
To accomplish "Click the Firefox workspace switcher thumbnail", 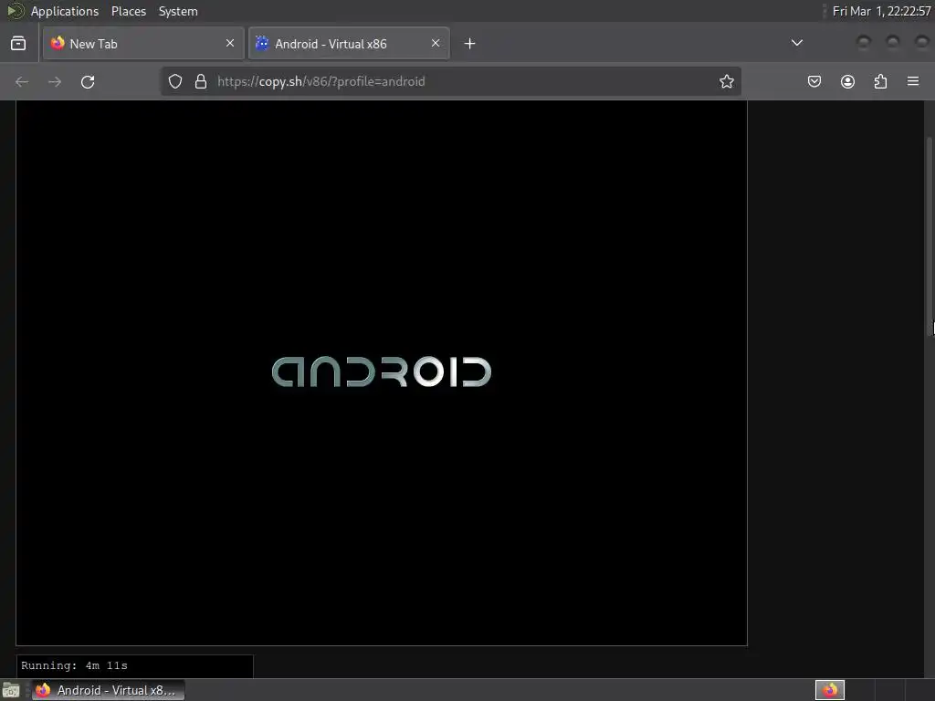I will pos(830,690).
